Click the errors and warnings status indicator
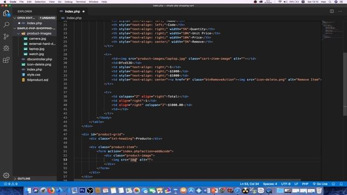Screen dimensions: 347x195 tap(11, 184)
